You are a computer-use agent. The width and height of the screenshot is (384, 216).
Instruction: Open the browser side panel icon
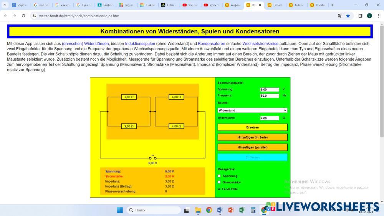click(360, 16)
